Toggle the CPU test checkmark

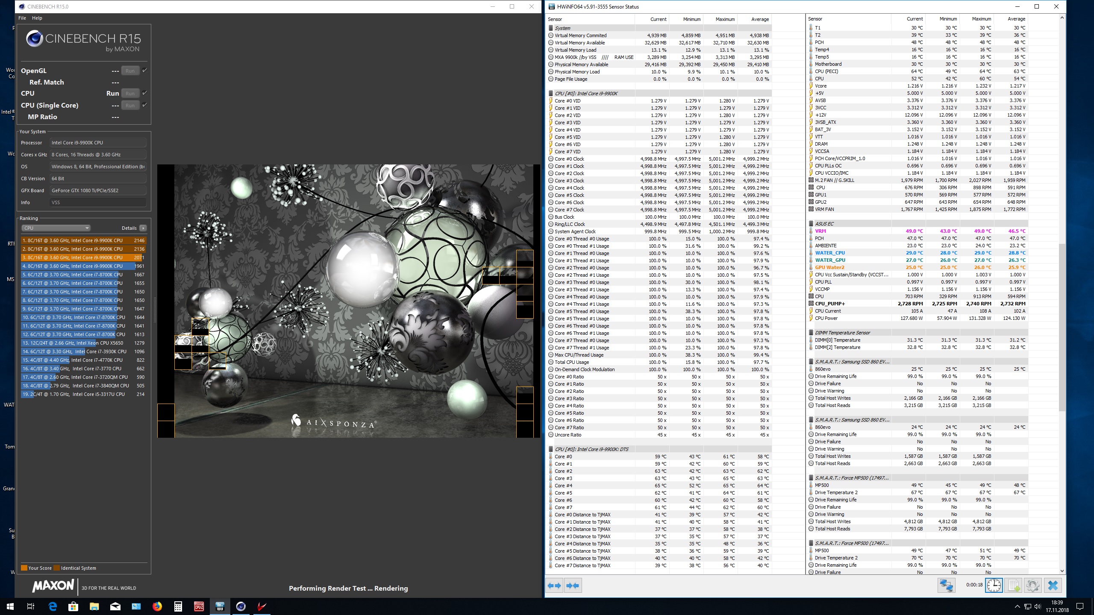(x=144, y=93)
